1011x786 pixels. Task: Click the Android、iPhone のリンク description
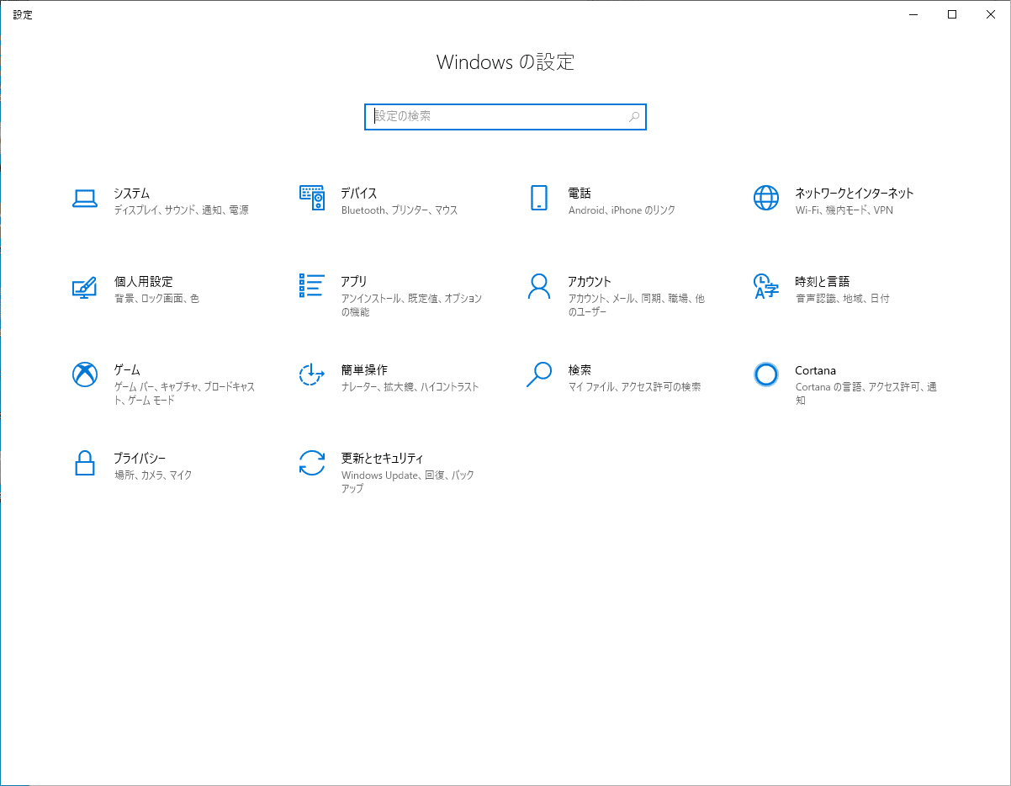tap(622, 210)
